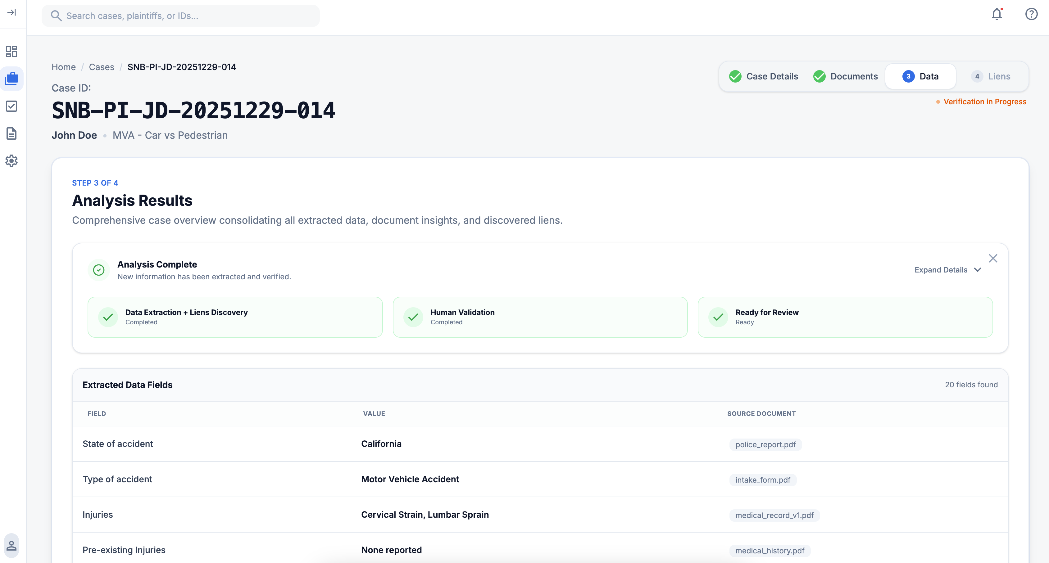Check the Human Validation completed indicator
Viewport: 1049px width, 563px height.
click(x=413, y=317)
